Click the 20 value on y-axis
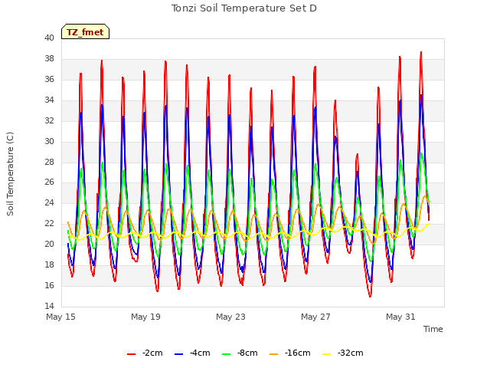490x368 pixels. 49,244
